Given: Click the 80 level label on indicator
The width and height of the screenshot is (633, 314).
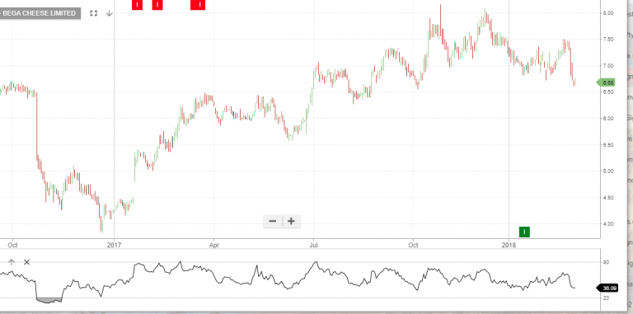Looking at the screenshot, I should tap(606, 262).
